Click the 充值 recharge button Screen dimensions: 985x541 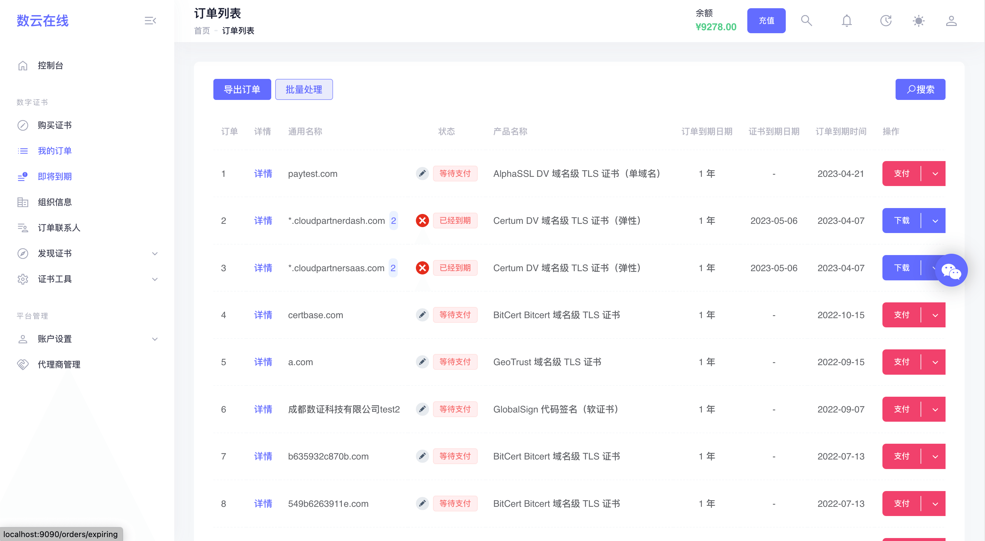[x=766, y=21]
